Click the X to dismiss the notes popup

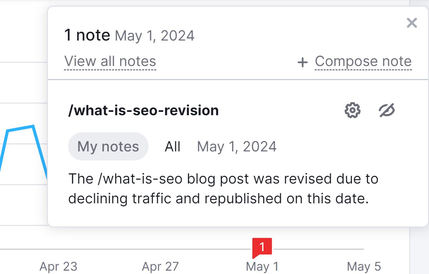412,23
